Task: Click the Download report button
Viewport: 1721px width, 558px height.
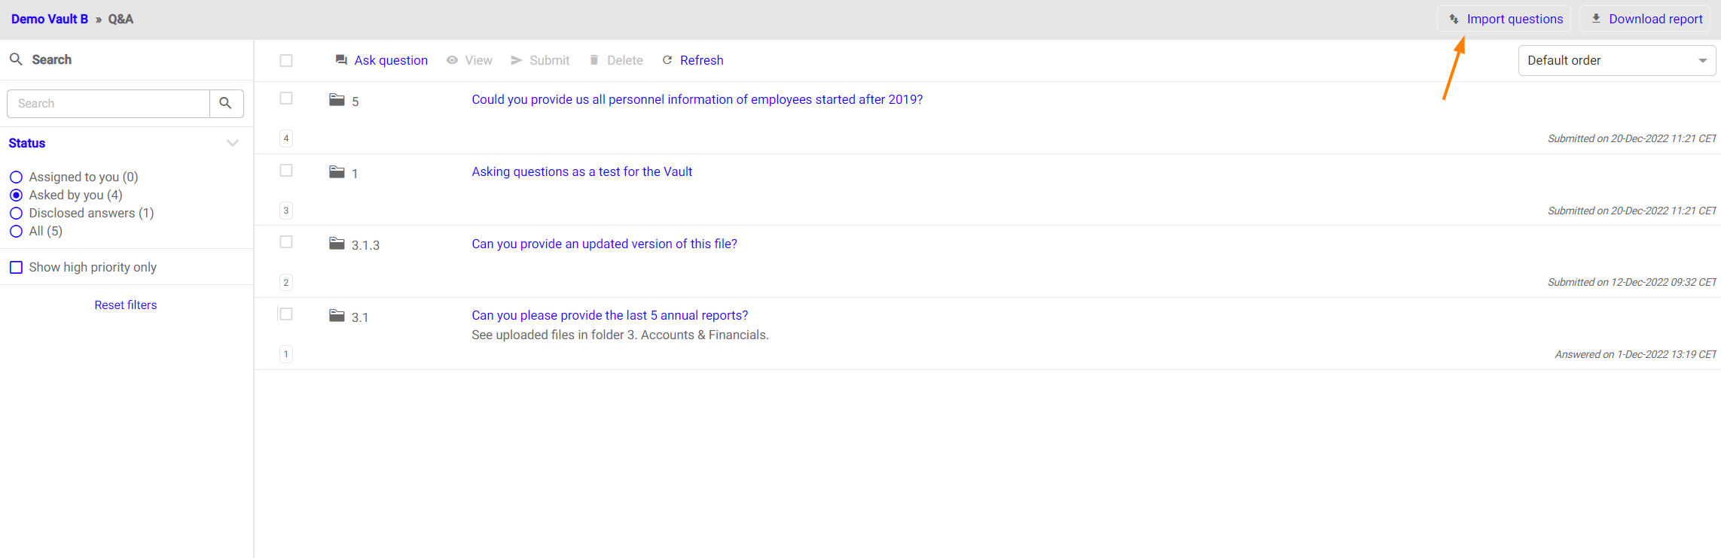Action: 1645,19
